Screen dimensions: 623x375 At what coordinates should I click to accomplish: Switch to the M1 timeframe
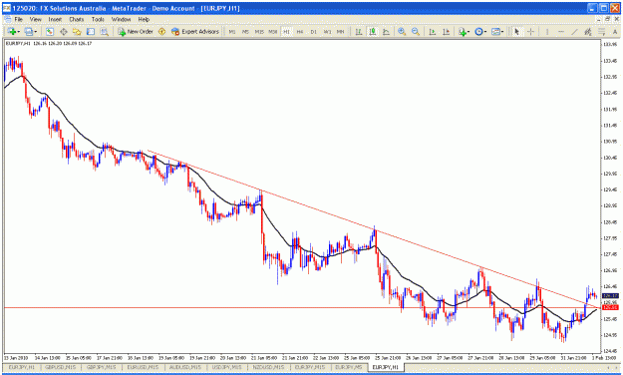coord(232,32)
